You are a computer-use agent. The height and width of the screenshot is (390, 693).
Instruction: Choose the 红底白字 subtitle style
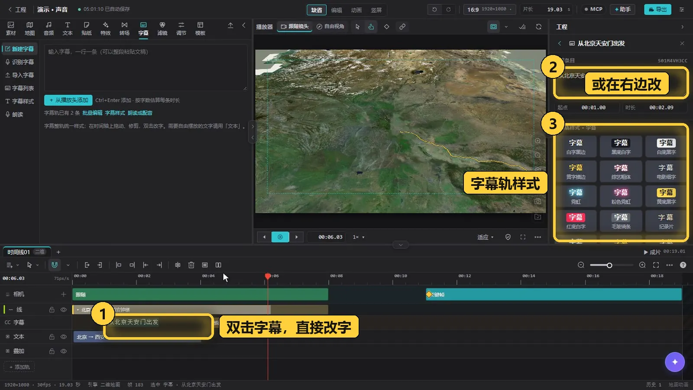tap(576, 221)
